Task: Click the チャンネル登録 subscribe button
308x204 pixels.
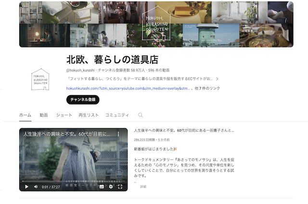Action: [x=83, y=99]
